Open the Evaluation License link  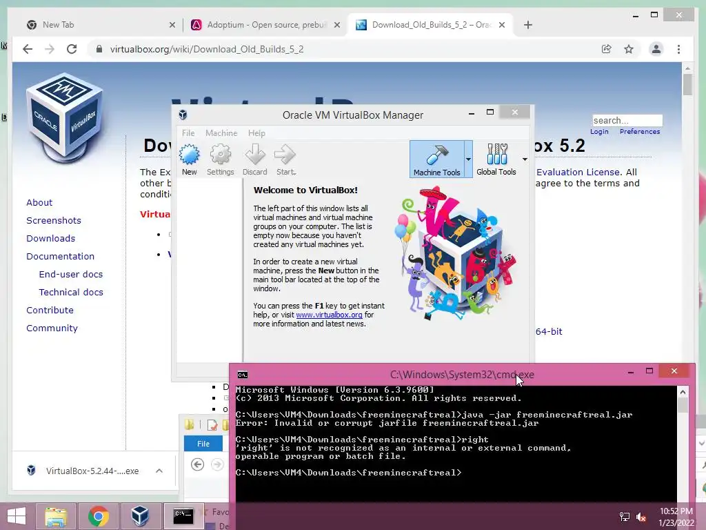click(x=578, y=172)
